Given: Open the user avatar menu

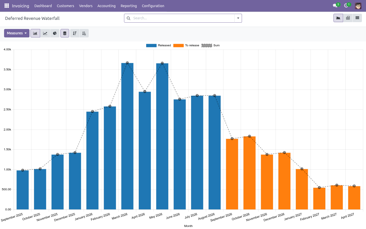Looking at the screenshot, I should coord(358,6).
